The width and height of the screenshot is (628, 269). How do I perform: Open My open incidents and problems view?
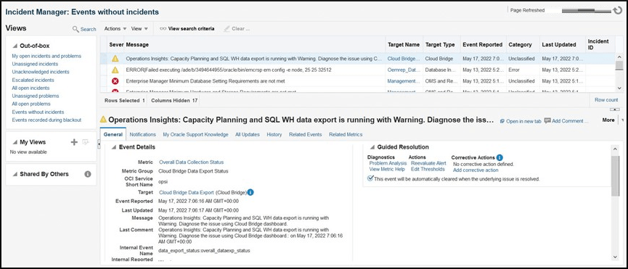(46, 56)
